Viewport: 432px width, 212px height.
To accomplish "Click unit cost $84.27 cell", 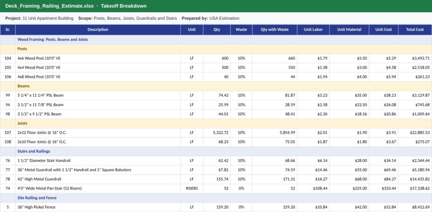I will tap(383, 179).
